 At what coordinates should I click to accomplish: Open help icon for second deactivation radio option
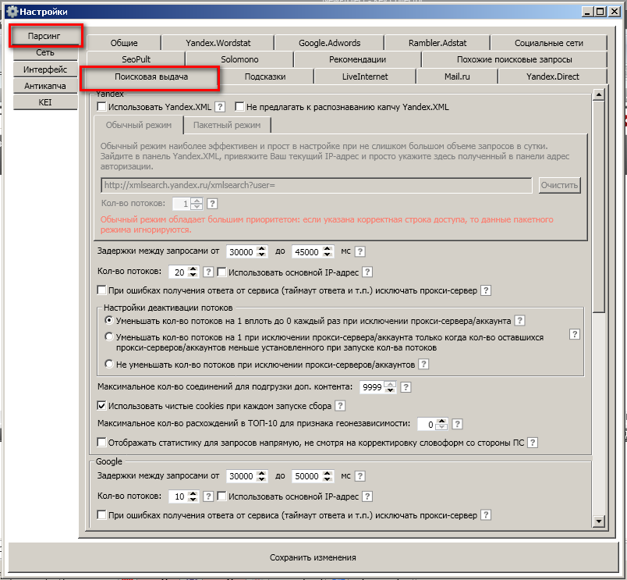point(574,334)
